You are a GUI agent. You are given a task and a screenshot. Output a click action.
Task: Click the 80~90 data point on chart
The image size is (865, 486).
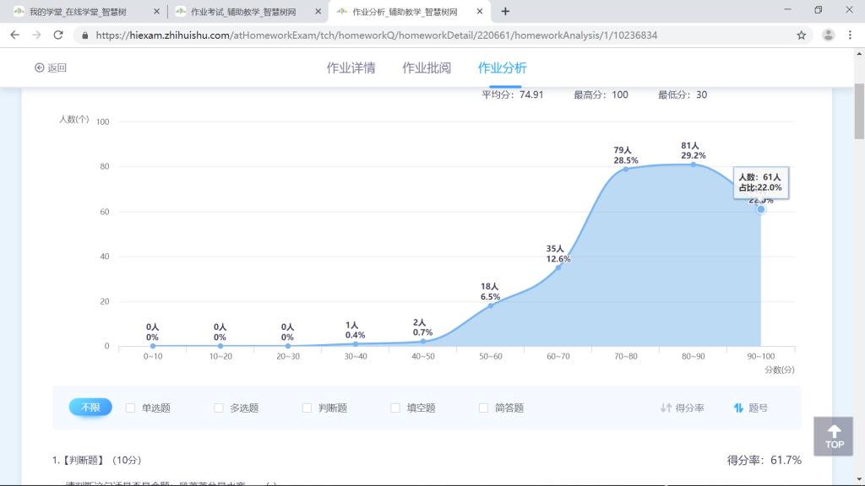tap(694, 165)
